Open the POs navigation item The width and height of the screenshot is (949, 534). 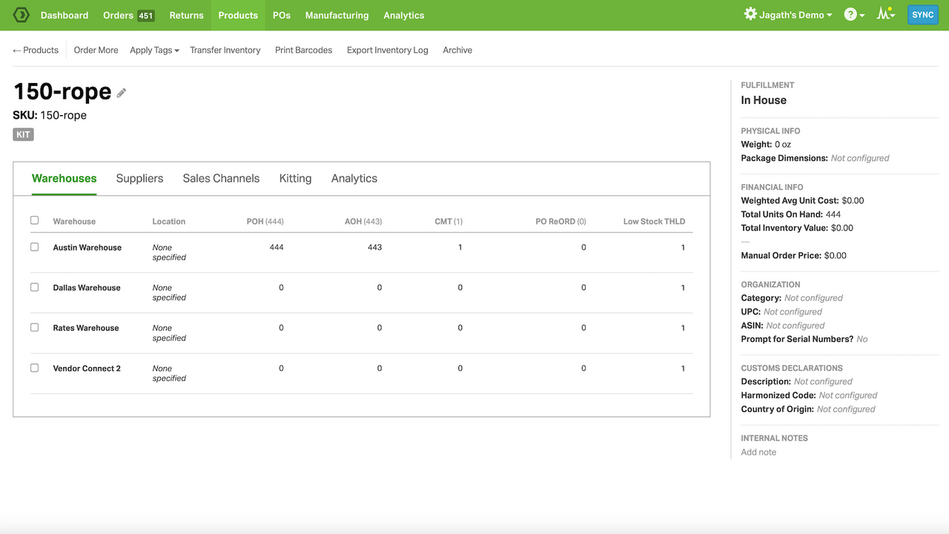tap(282, 15)
